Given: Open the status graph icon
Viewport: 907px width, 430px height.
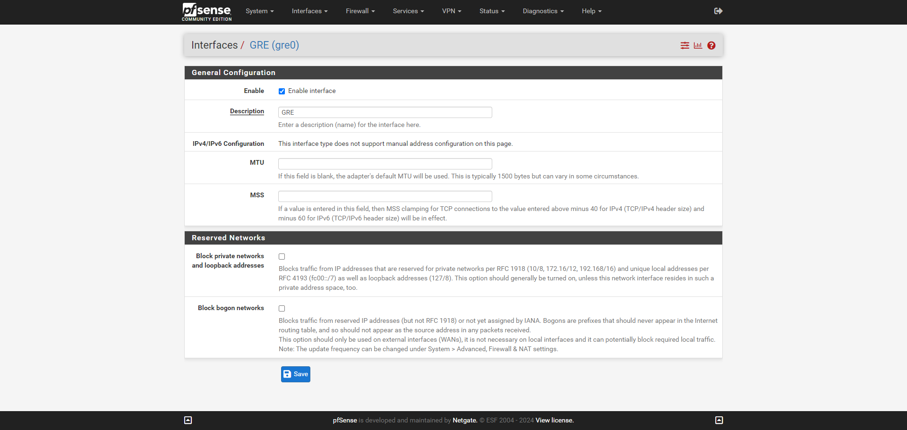Looking at the screenshot, I should 698,45.
